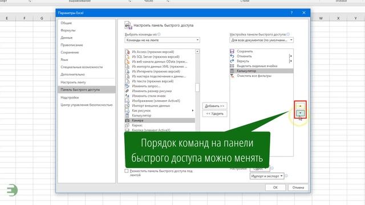365x205 pixels.
Task: Expand the arrow beside Отменить
Action: [291, 56]
